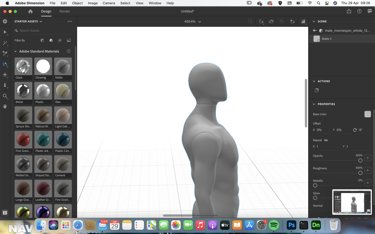Toggle render preview icon in canvas toolbar
The width and height of the screenshot is (375, 234).
tap(303, 21)
